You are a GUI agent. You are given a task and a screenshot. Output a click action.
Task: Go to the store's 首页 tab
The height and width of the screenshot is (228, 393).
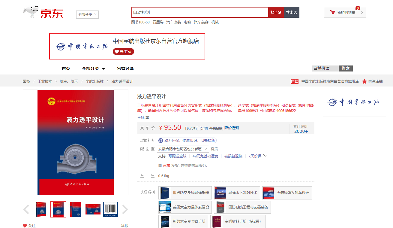tap(66, 68)
